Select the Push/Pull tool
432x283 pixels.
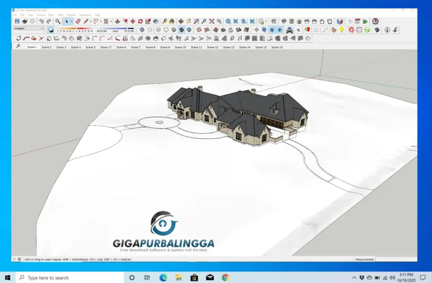click(x=117, y=21)
